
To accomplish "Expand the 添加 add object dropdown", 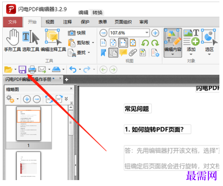I will (x=191, y=54).
